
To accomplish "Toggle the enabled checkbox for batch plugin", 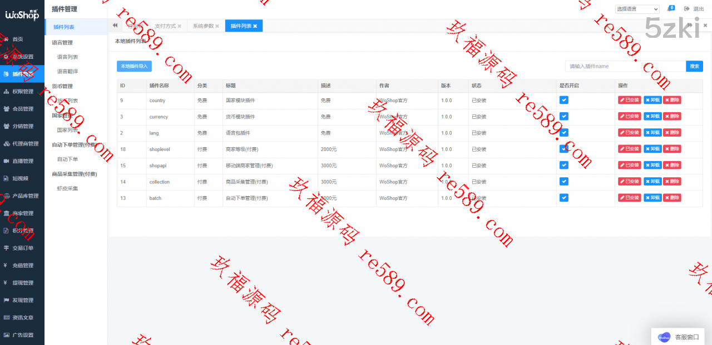I will [564, 198].
